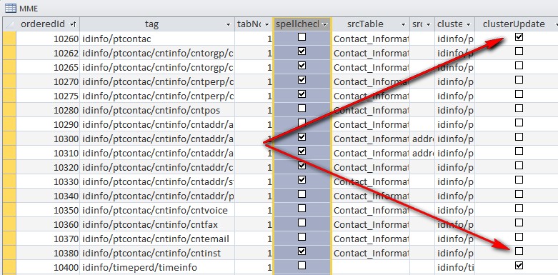The image size is (558, 275).
Task: Uncheck spellcheck for row 10265
Action: coord(302,66)
